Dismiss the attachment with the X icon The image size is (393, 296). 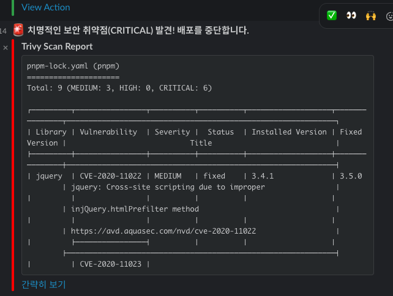pos(6,48)
